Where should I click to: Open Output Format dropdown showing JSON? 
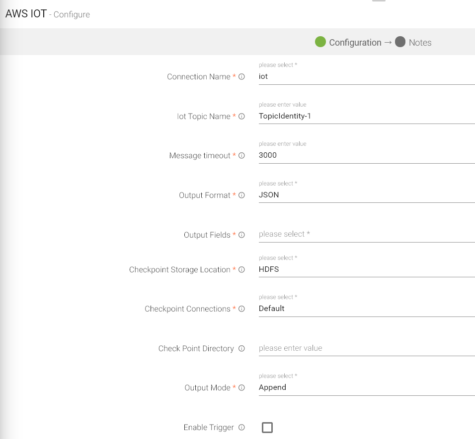coord(366,195)
